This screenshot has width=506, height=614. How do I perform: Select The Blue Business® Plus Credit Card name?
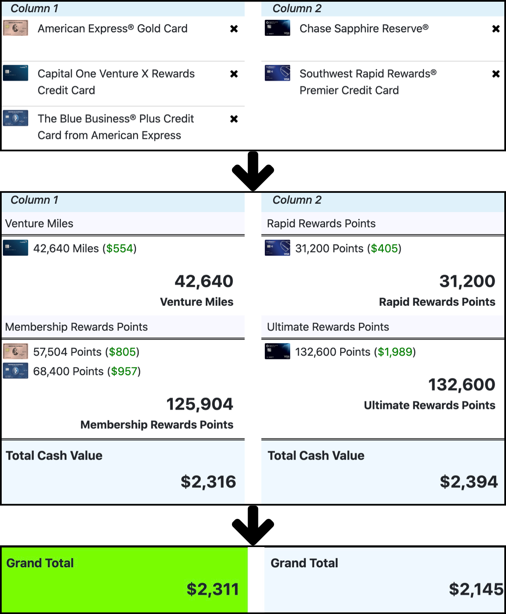[116, 127]
